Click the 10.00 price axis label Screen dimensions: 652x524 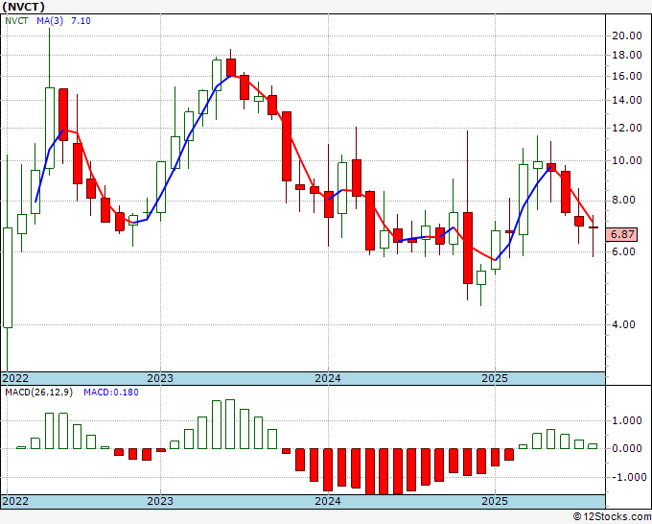click(x=627, y=160)
